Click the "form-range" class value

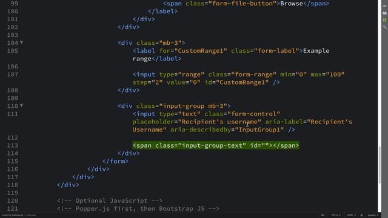pyautogui.click(x=253, y=74)
